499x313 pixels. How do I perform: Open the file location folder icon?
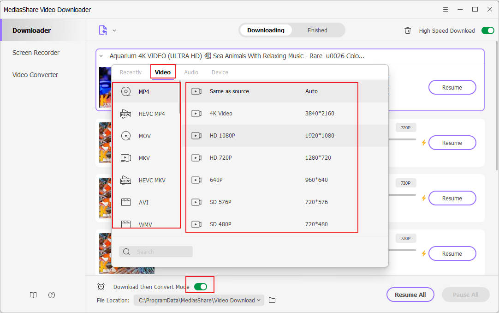(x=272, y=300)
